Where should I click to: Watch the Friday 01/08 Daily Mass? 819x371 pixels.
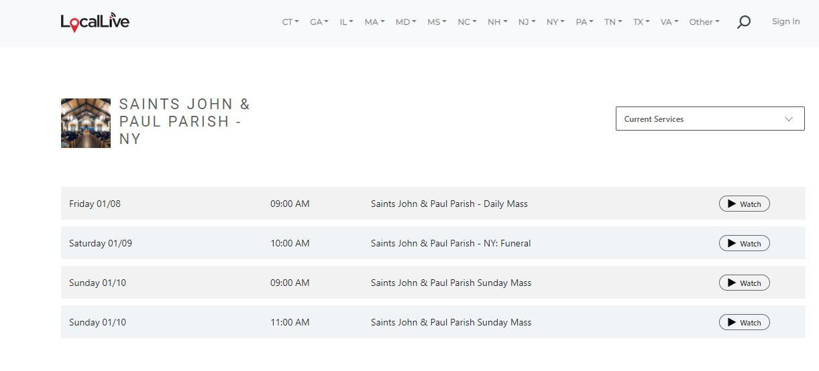click(x=744, y=204)
